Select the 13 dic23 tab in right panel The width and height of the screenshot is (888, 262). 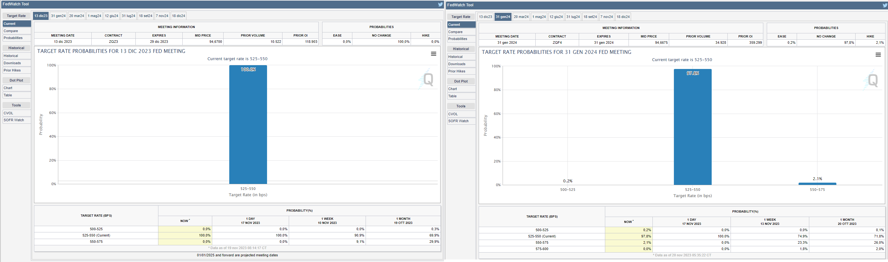(485, 17)
